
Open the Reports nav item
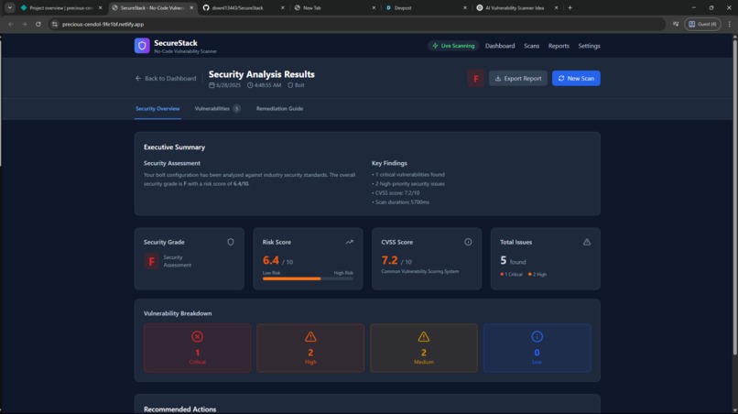559,46
